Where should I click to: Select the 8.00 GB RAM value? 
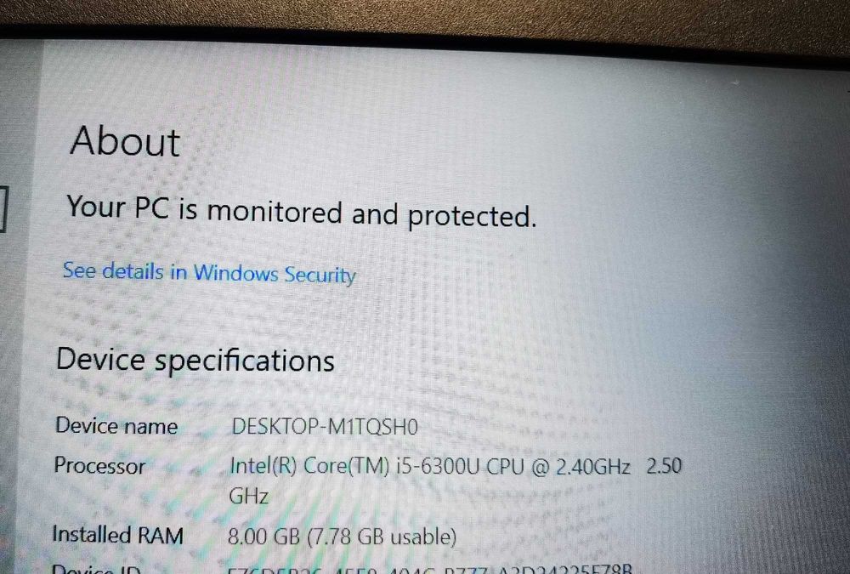tap(263, 537)
